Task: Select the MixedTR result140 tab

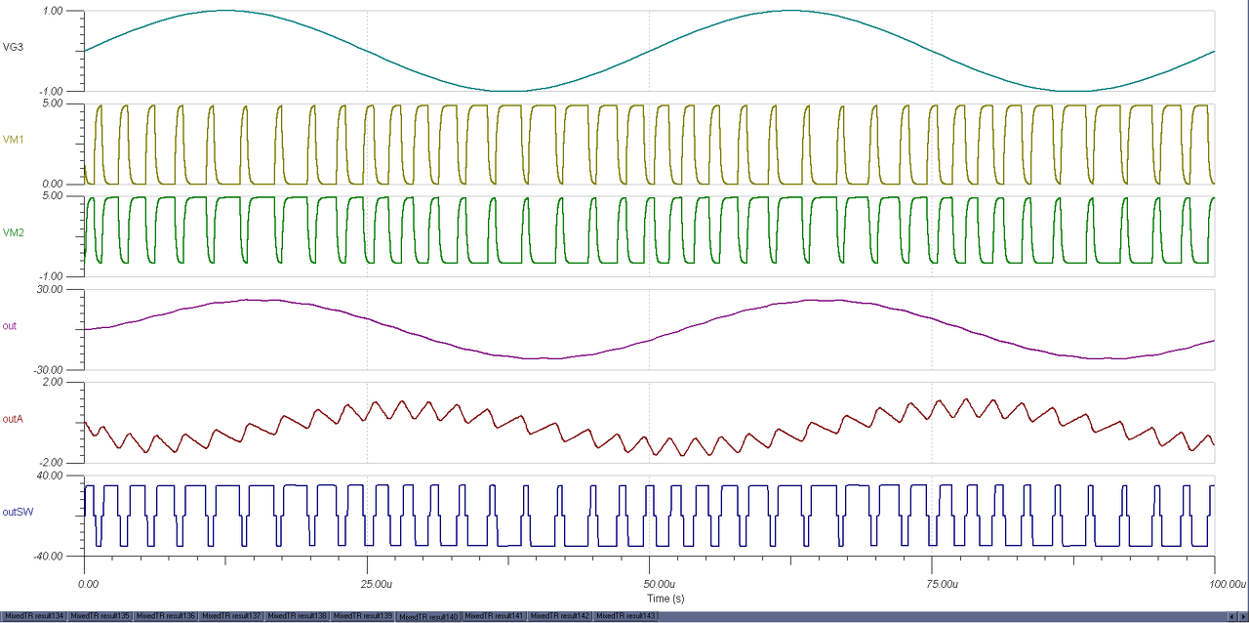Action: click(428, 617)
